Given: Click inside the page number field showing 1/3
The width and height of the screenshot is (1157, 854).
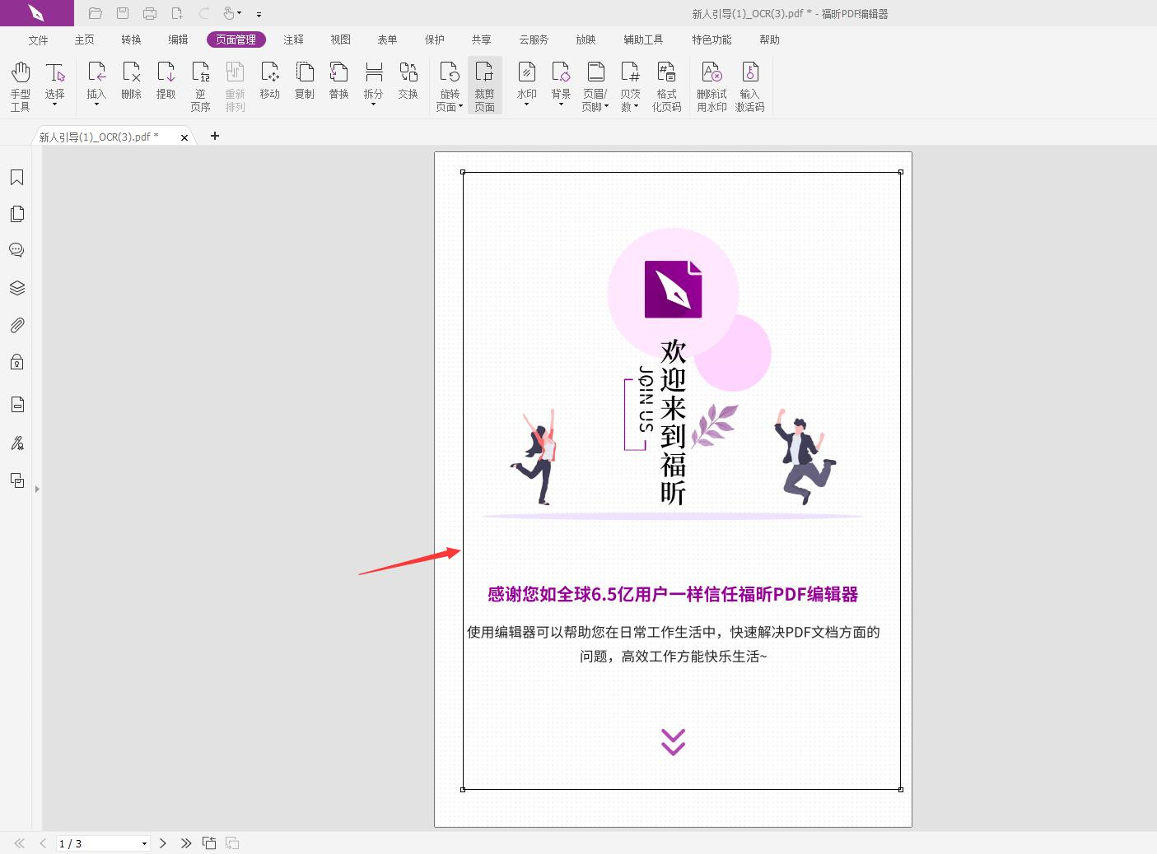Looking at the screenshot, I should coord(91,842).
